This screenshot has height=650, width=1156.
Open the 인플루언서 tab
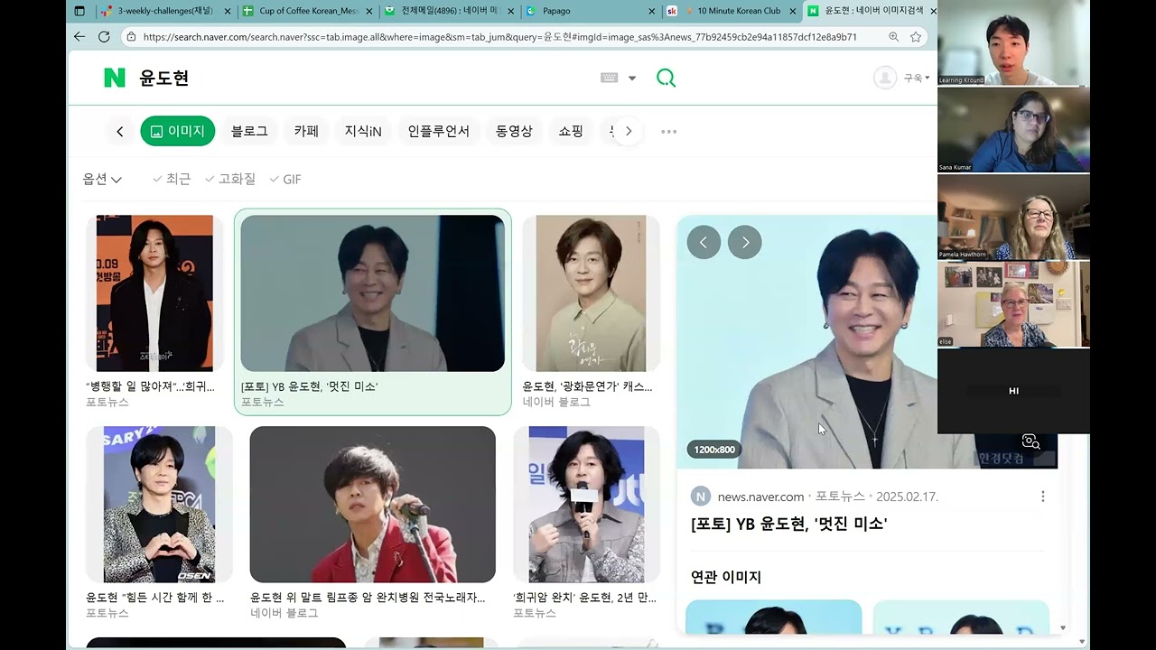pyautogui.click(x=439, y=131)
